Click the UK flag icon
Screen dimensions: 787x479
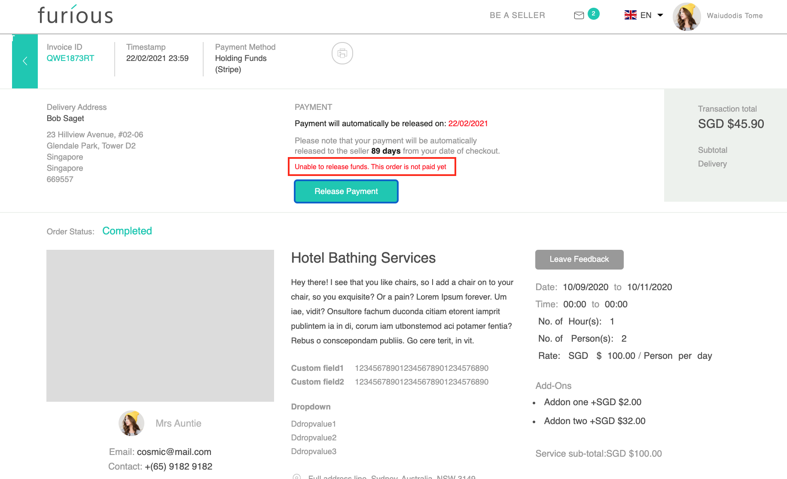[x=630, y=15]
